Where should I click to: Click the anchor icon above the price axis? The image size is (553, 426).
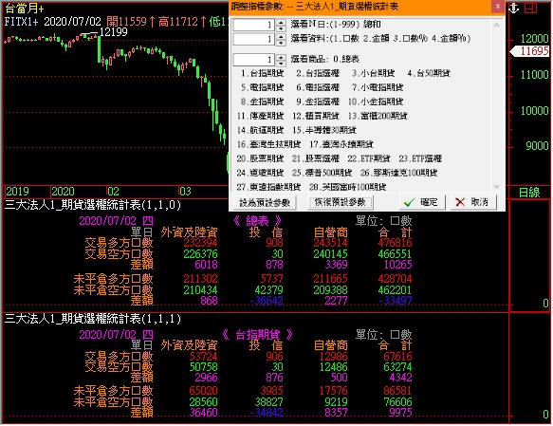tap(514, 8)
